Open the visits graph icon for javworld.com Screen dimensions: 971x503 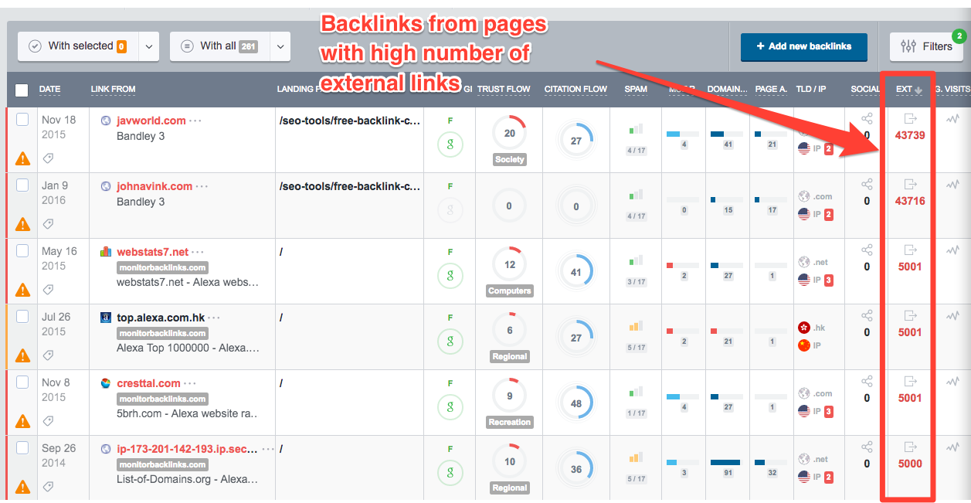pos(953,119)
